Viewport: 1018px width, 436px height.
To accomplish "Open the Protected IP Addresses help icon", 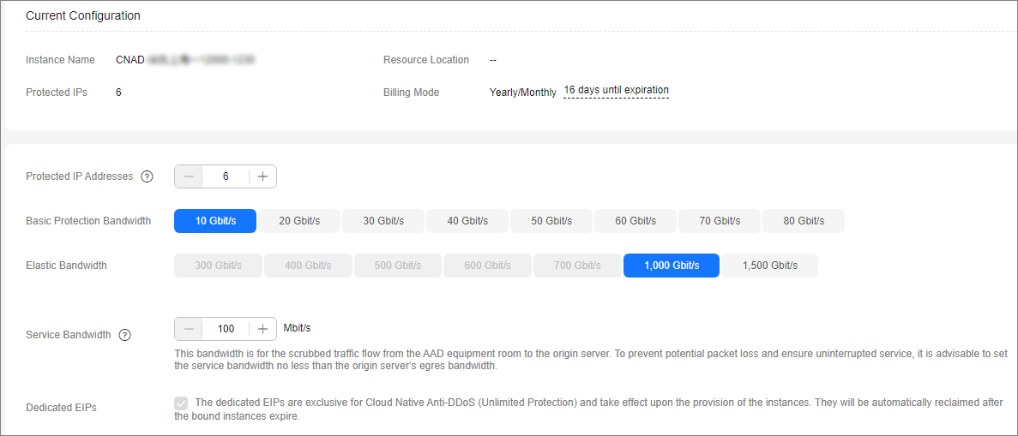I will 148,176.
